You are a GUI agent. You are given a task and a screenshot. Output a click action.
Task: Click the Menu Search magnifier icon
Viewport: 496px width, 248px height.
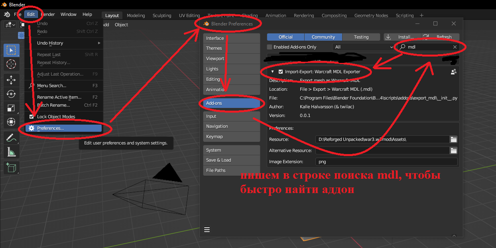pos(31,86)
